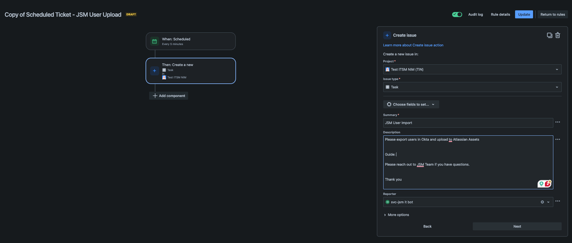Click the calendar icon on the Scheduled trigger
This screenshot has height=243, width=572.
coord(155,41)
